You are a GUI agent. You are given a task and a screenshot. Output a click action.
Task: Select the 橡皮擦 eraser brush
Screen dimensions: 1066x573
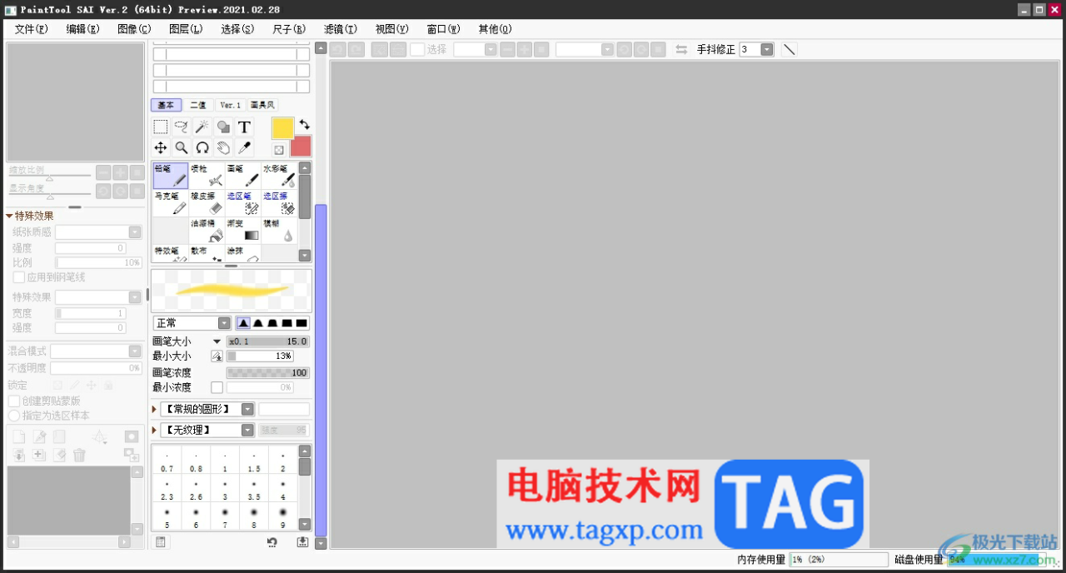207,202
